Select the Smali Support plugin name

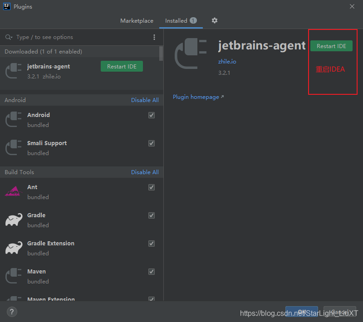pyautogui.click(x=47, y=143)
